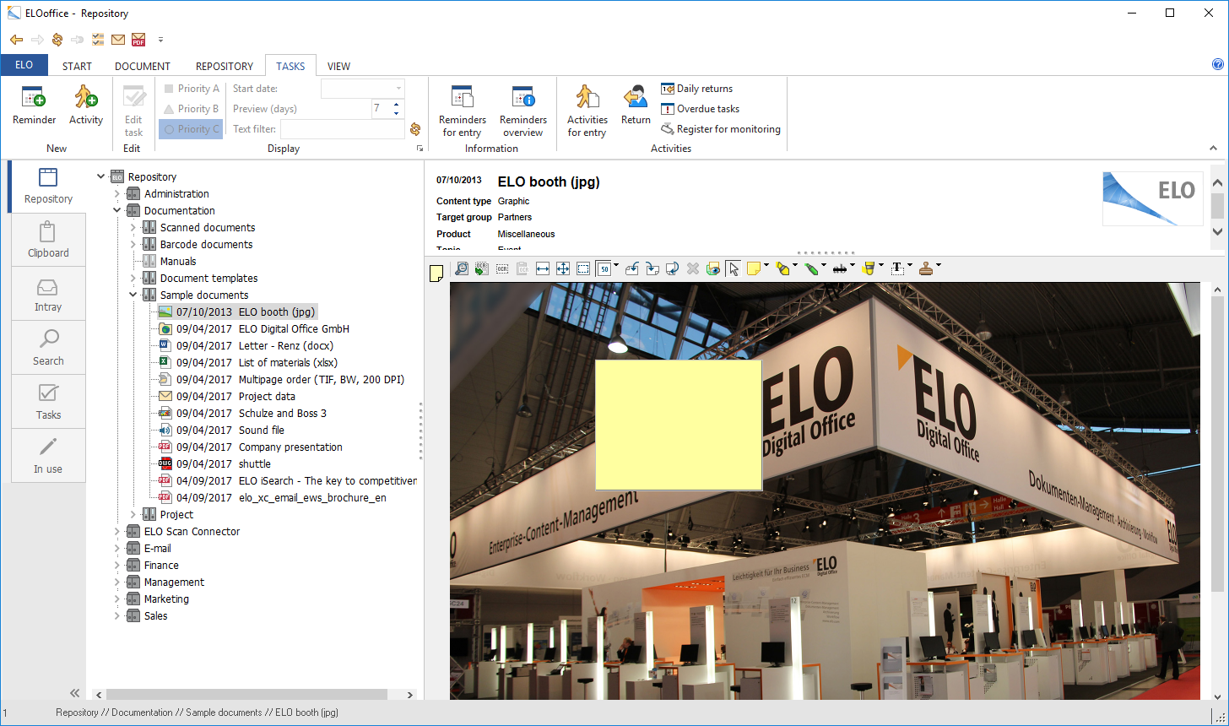Open Reminders for entry
This screenshot has height=726, width=1229.
click(x=463, y=111)
